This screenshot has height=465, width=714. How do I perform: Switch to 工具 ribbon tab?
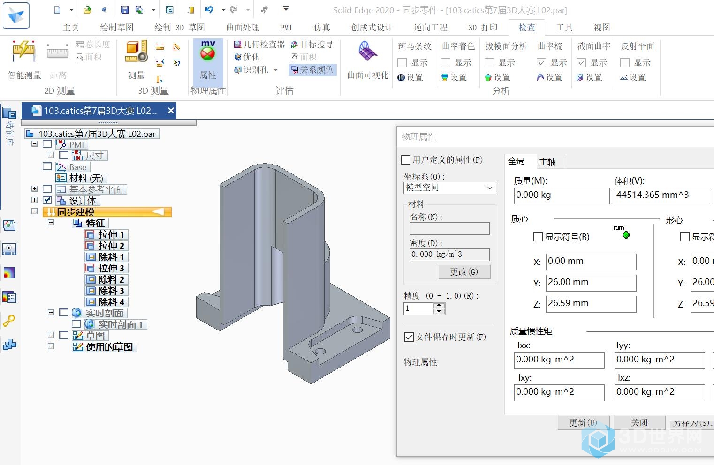point(564,28)
